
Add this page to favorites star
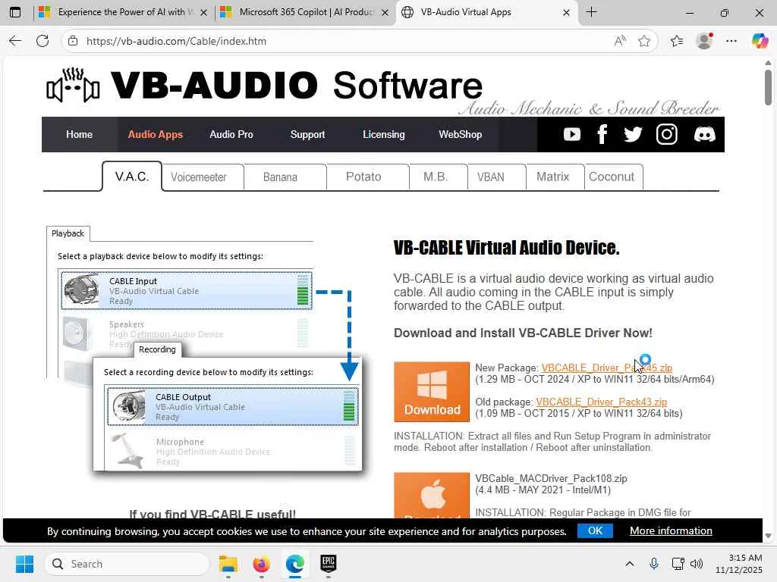[x=643, y=41]
